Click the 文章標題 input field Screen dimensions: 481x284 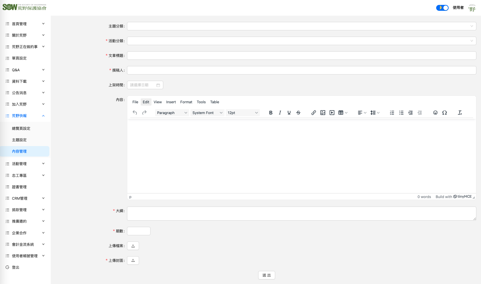coord(301,56)
